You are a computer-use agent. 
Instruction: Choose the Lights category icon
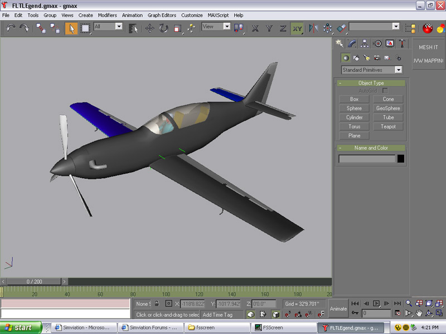366,58
